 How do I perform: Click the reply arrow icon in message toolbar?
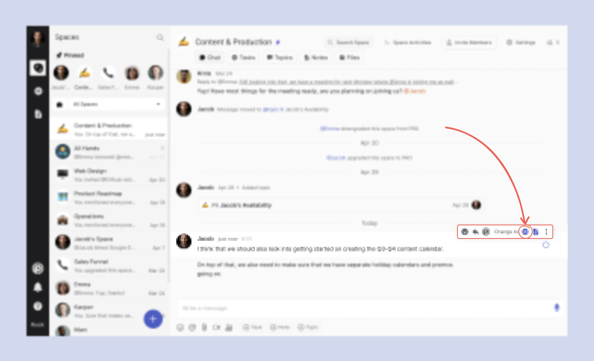pyautogui.click(x=476, y=232)
